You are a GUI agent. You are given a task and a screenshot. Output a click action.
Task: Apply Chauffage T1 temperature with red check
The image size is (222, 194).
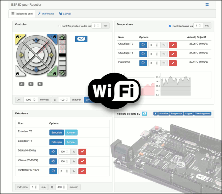click(173, 54)
